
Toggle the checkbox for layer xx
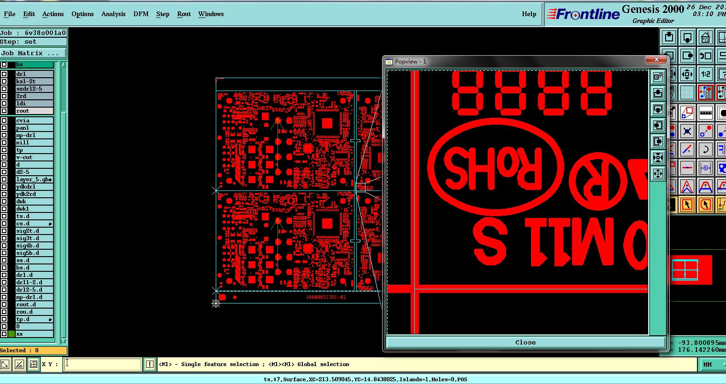[4, 334]
